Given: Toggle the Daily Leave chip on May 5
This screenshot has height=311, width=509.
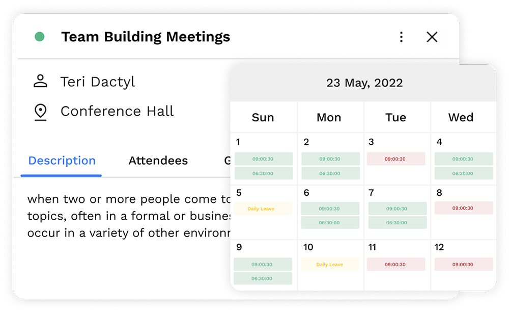Looking at the screenshot, I should click(263, 208).
